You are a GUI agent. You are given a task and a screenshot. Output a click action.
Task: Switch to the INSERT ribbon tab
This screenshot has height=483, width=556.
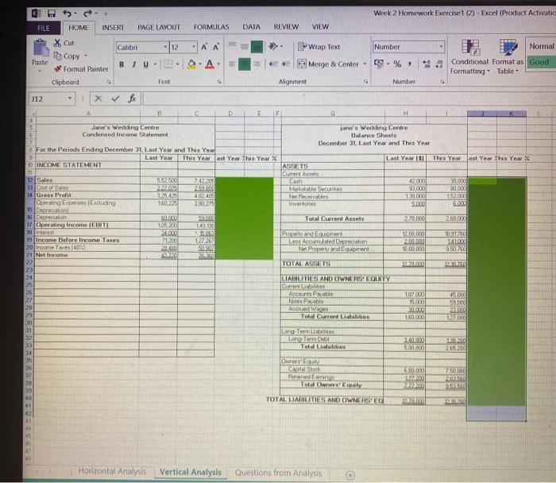pyautogui.click(x=113, y=27)
